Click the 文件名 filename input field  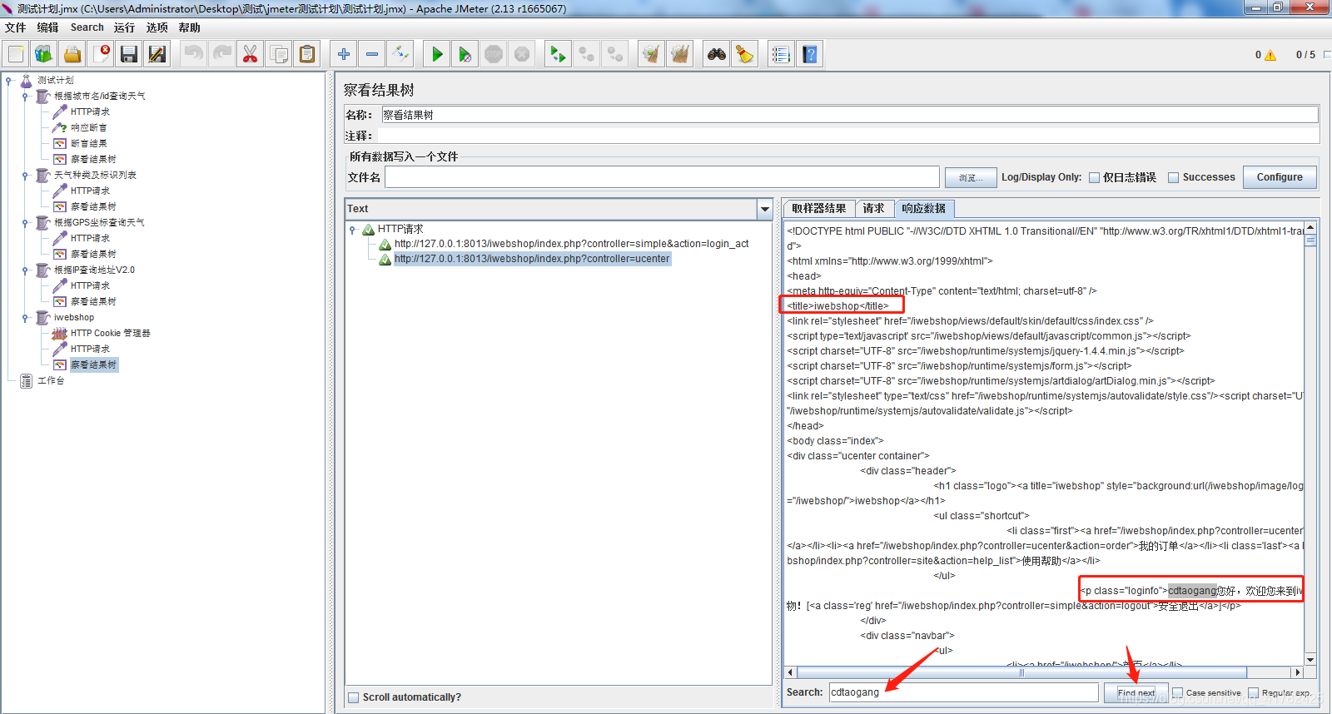(x=662, y=177)
